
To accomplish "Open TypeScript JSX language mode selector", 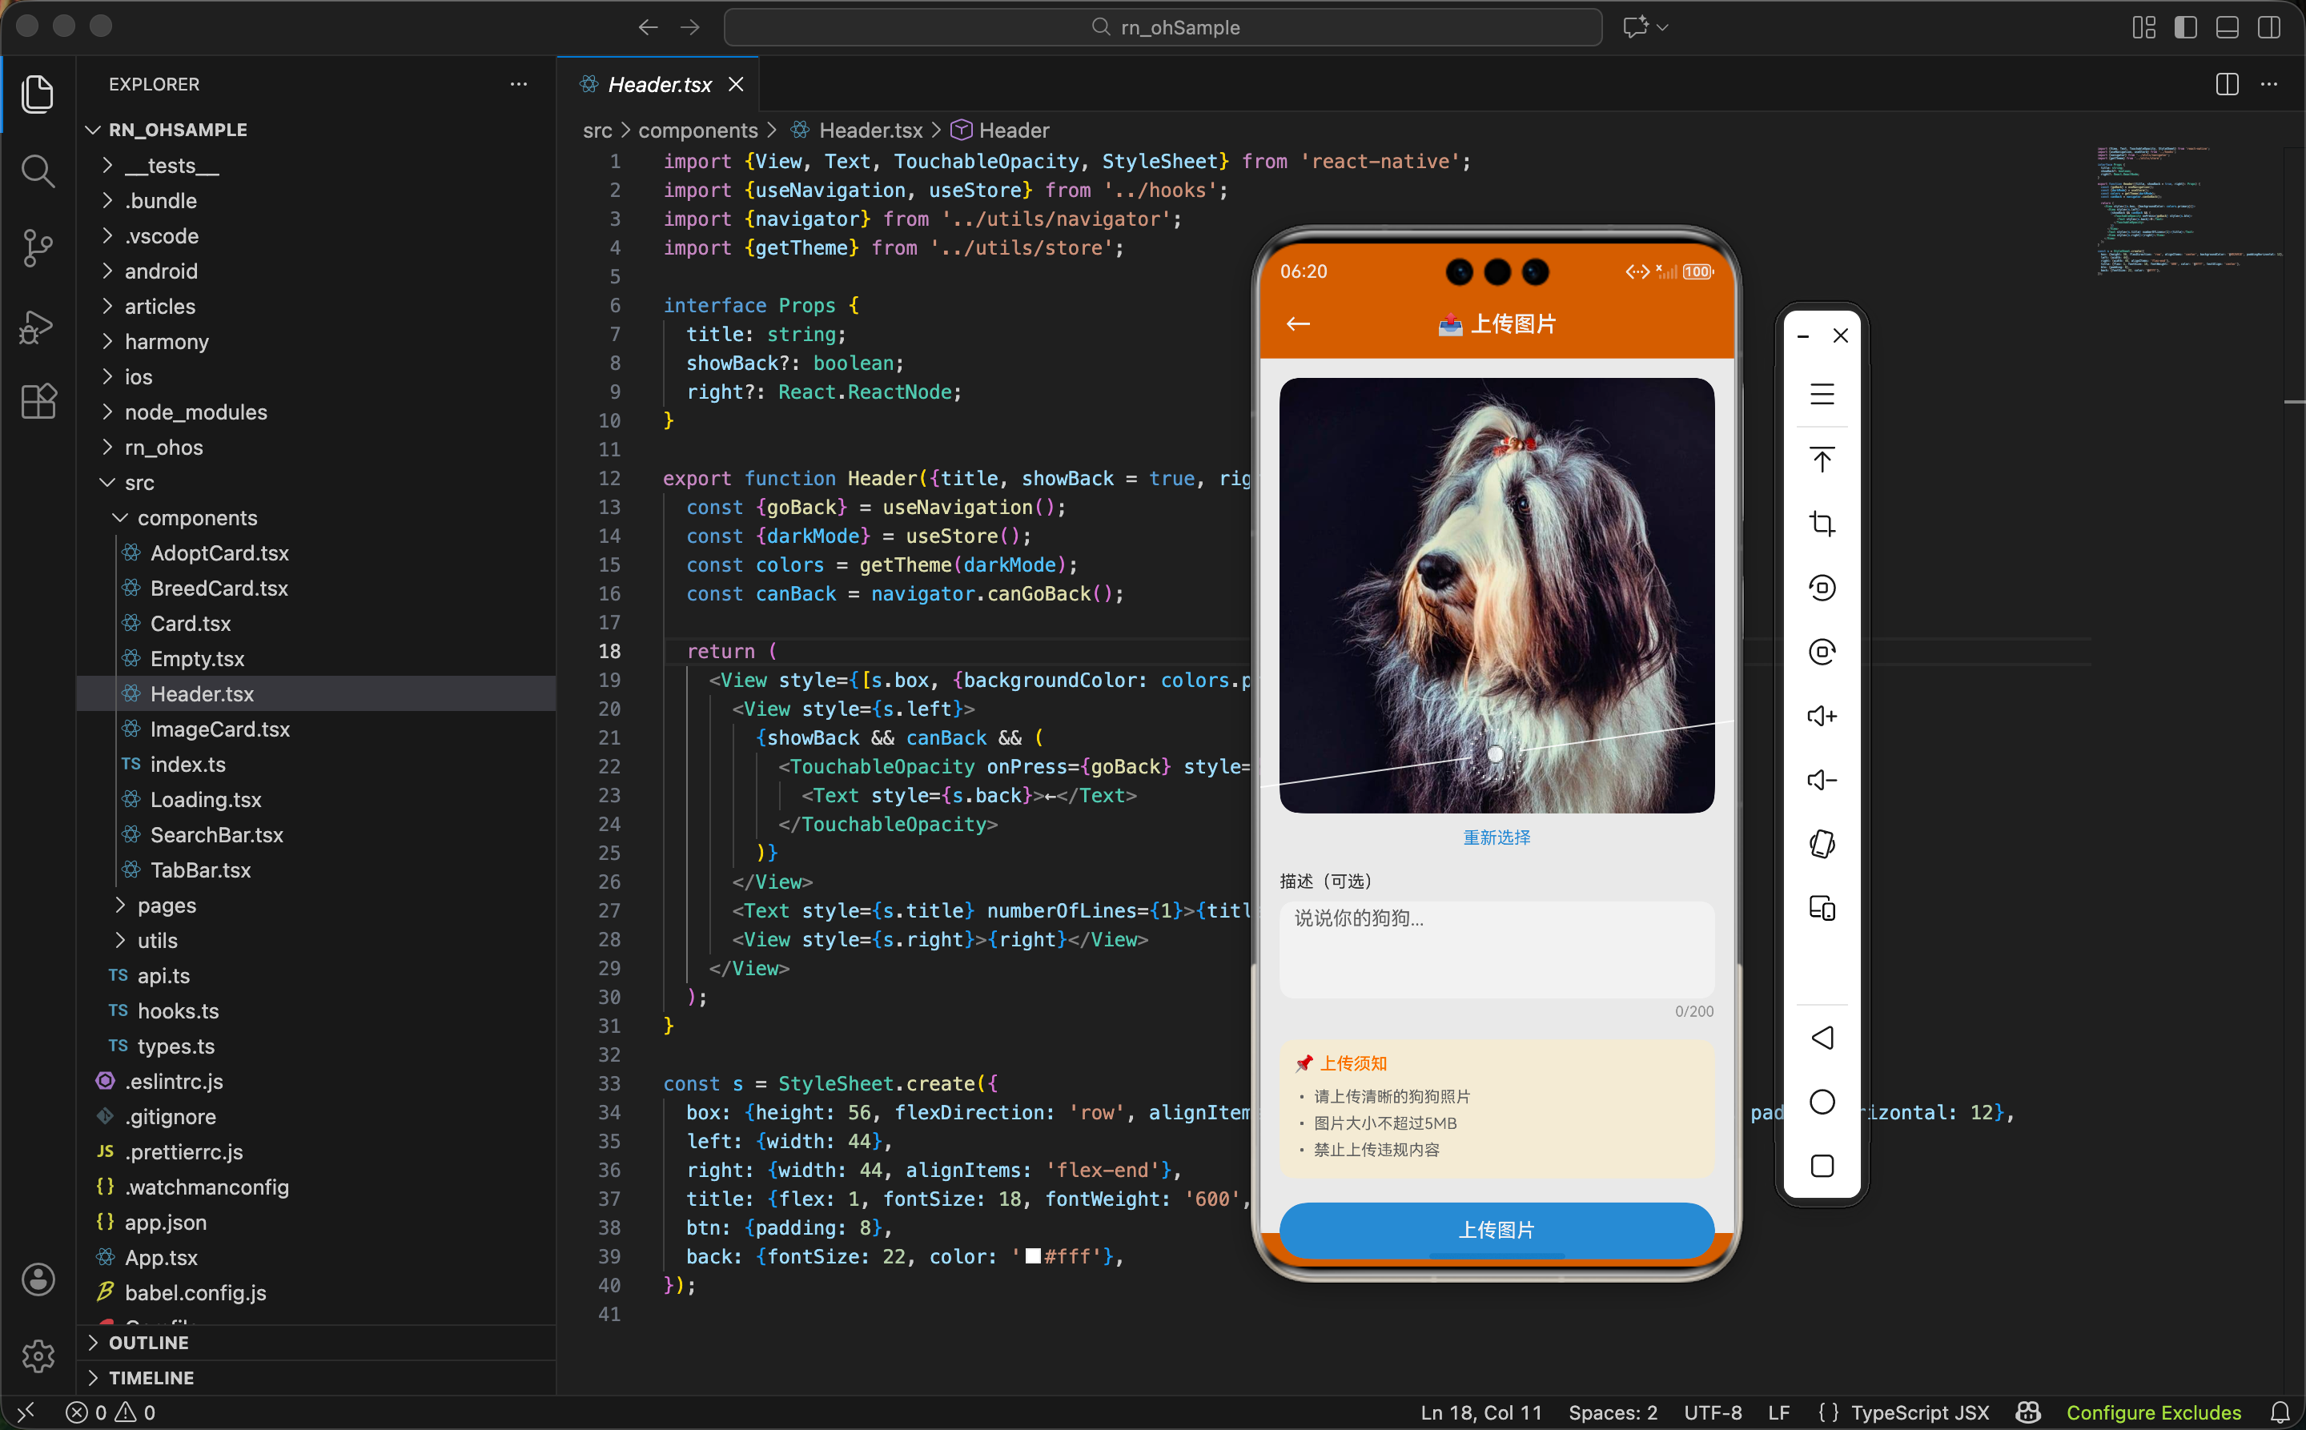I will [x=1919, y=1412].
